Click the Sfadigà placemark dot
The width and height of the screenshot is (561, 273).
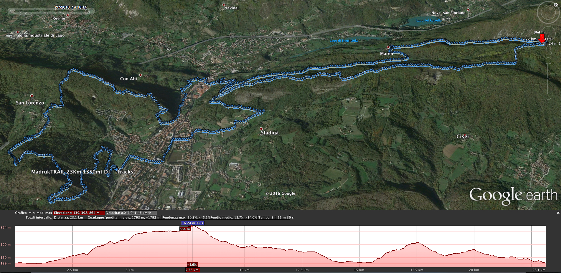coord(261,129)
